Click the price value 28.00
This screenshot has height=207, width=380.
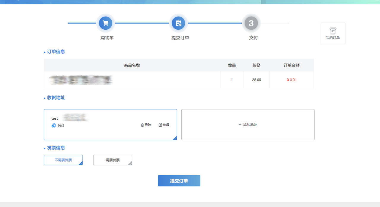(x=256, y=80)
